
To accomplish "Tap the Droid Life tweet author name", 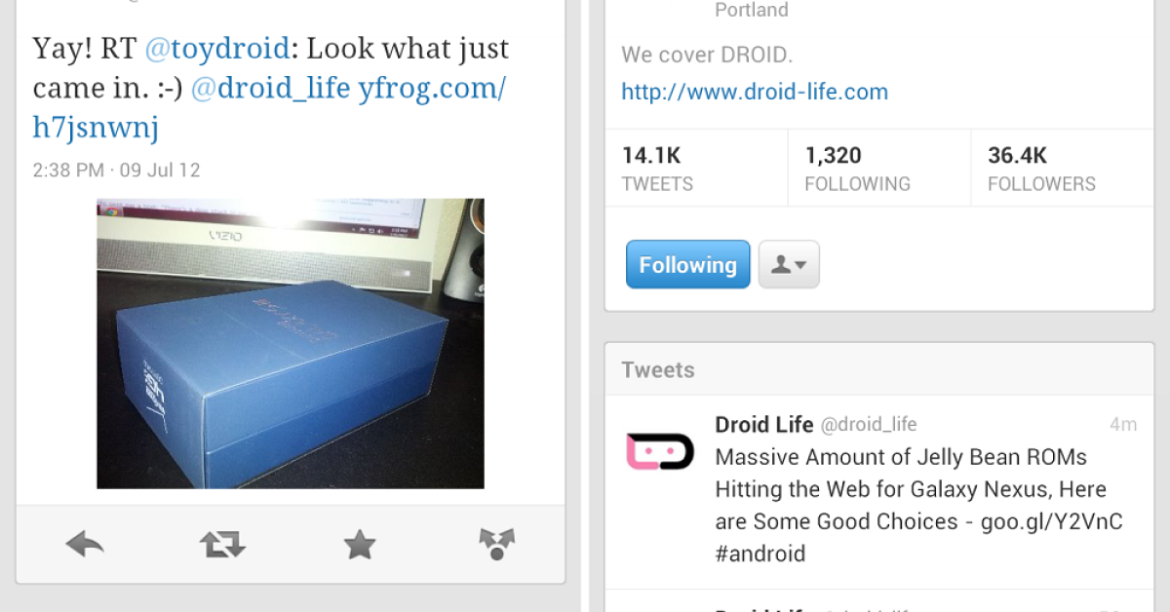I will (x=763, y=424).
